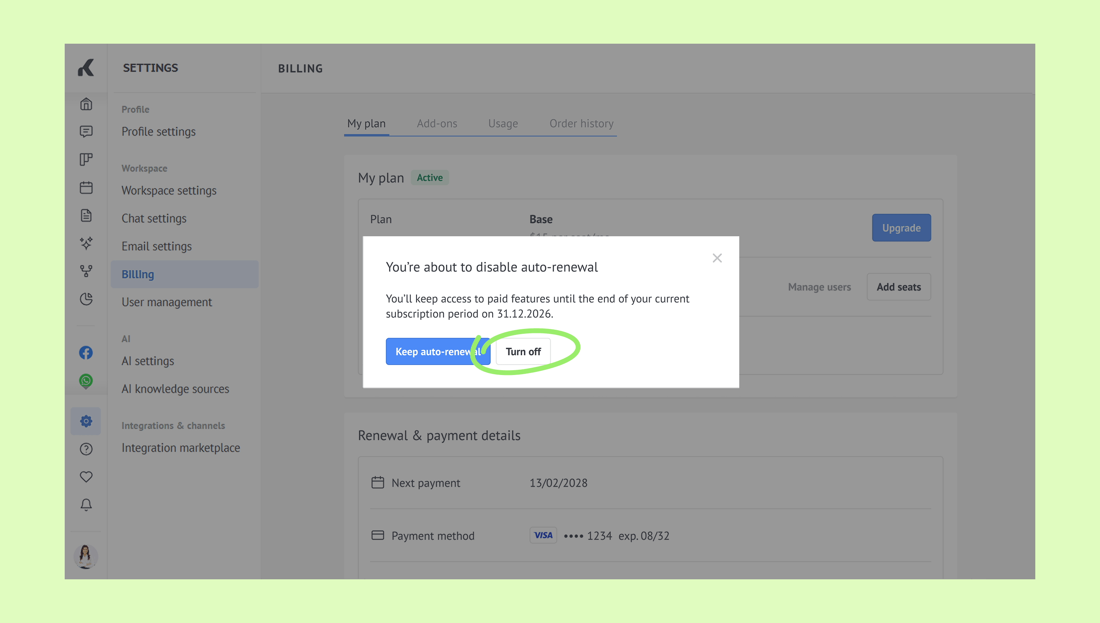Open the Facebook channel icon
This screenshot has height=623, width=1100.
[x=86, y=353]
